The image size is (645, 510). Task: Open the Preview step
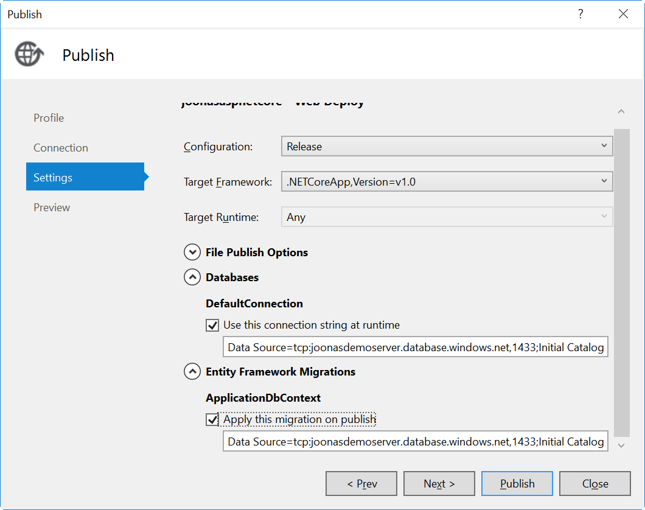[52, 208]
